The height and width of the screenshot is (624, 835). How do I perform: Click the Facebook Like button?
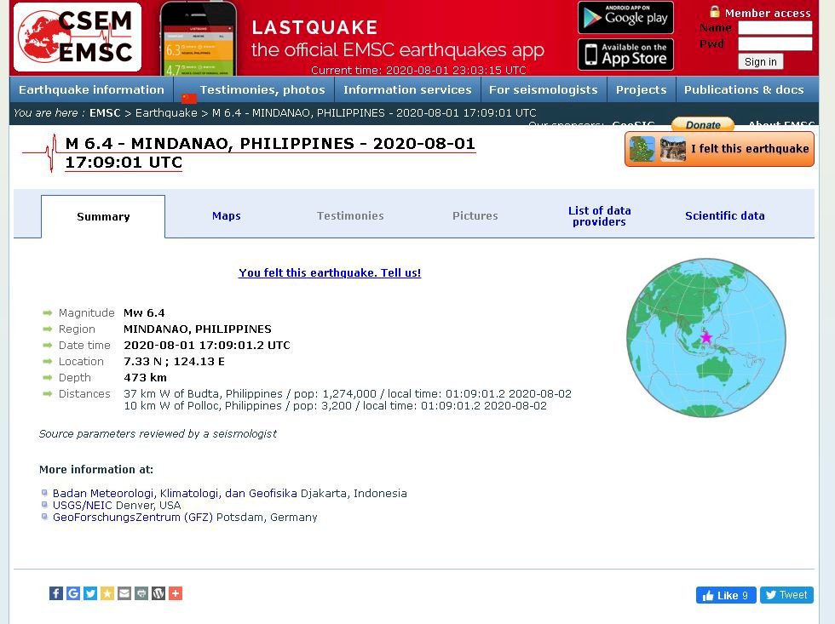click(x=725, y=595)
